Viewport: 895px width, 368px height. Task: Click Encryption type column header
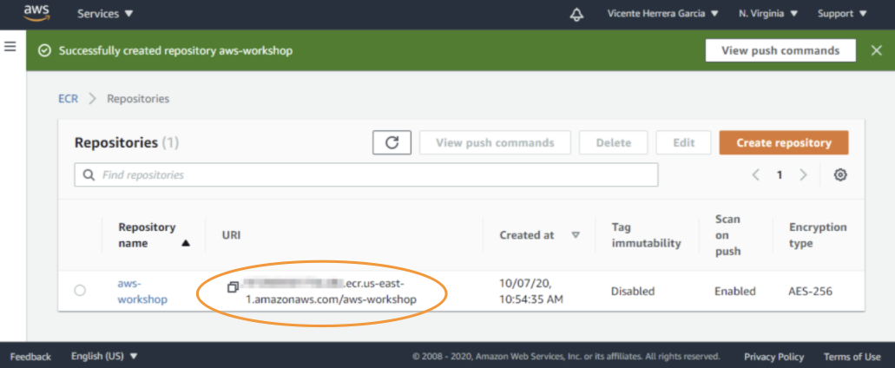pyautogui.click(x=818, y=235)
